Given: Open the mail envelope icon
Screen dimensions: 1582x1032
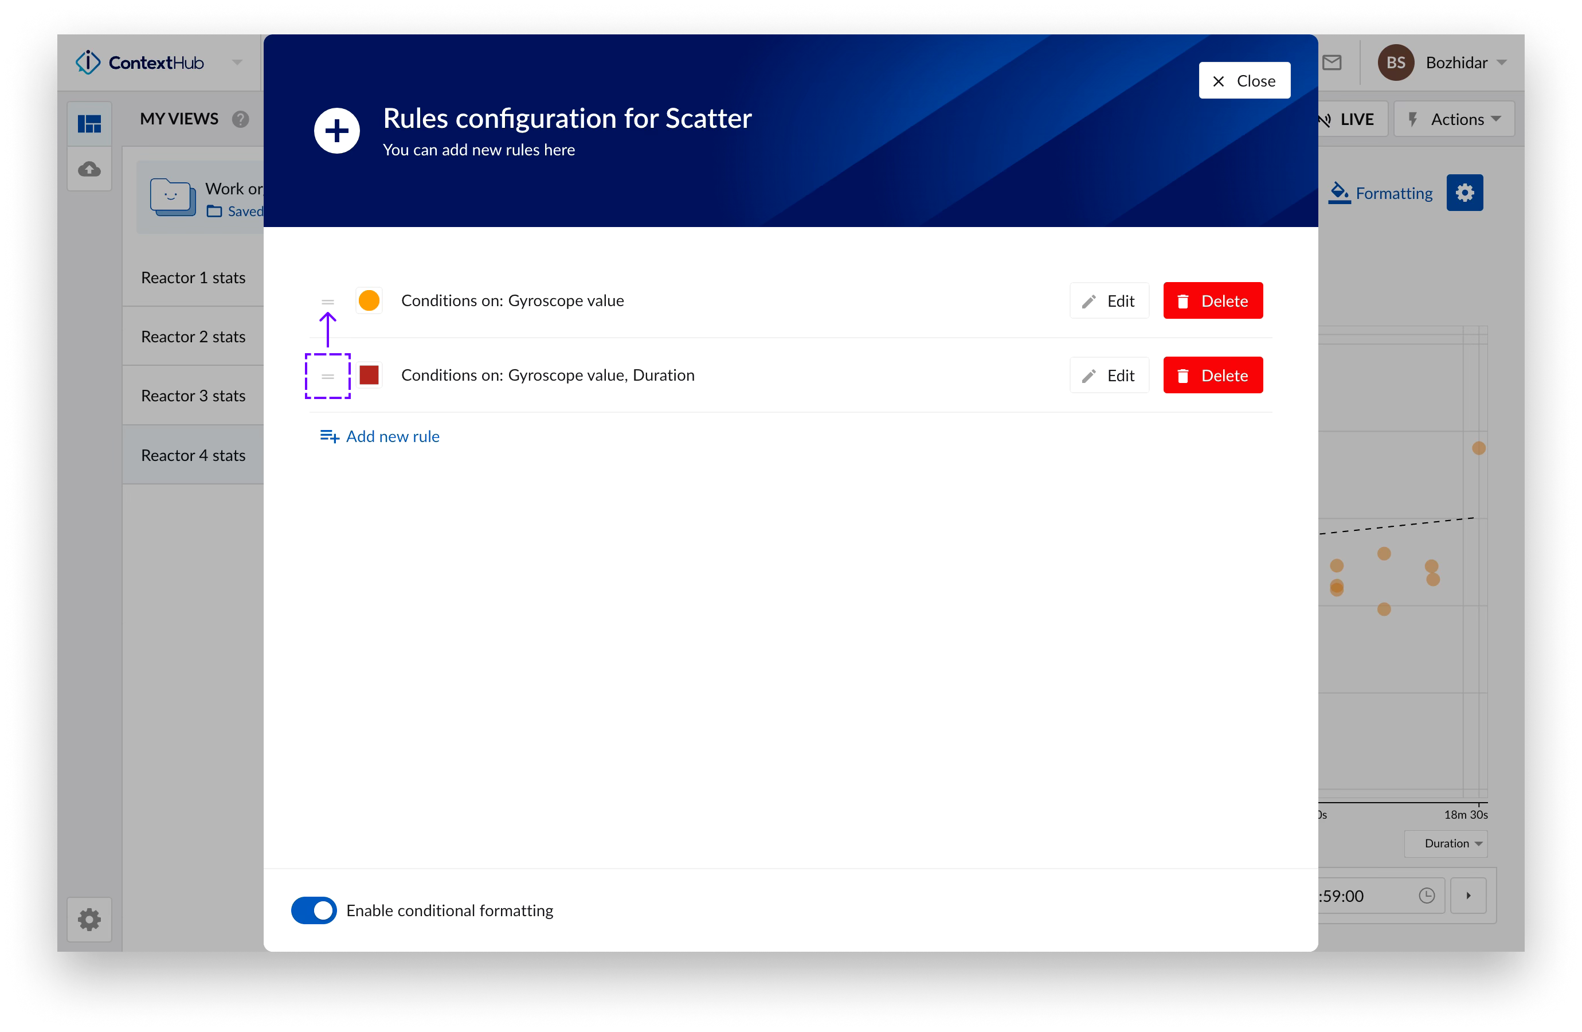Looking at the screenshot, I should (1332, 62).
